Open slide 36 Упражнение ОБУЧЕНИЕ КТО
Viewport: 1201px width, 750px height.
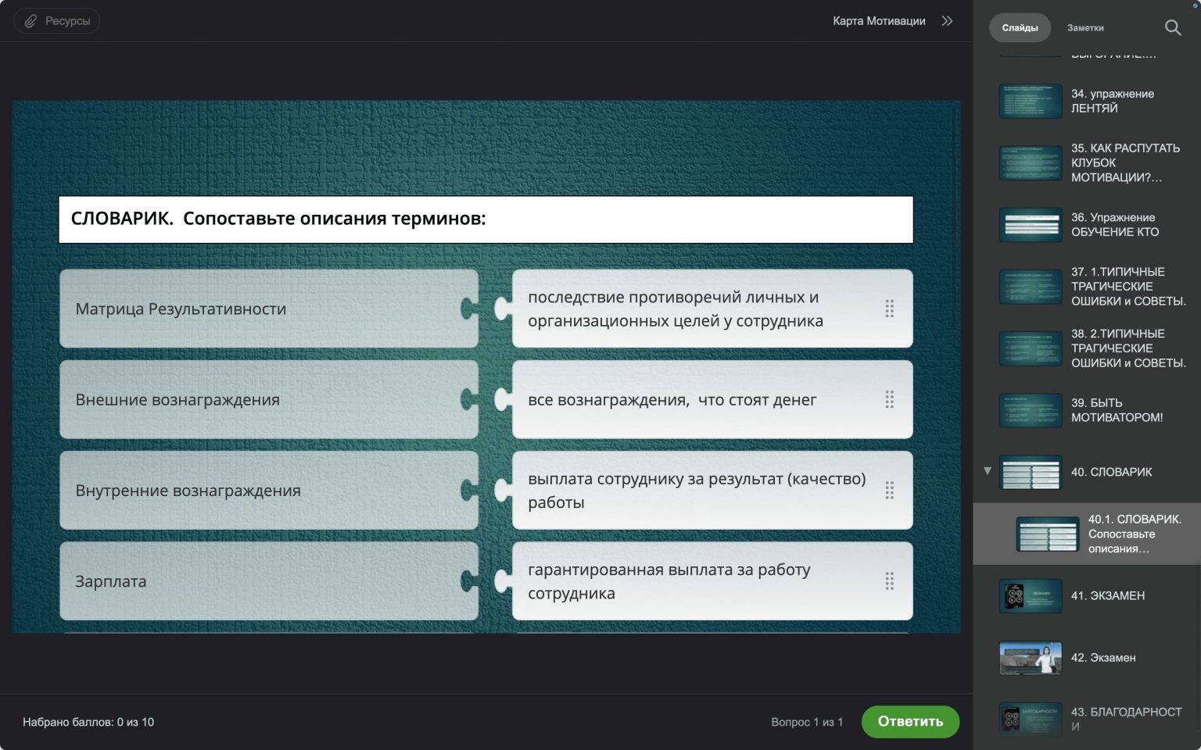click(x=1087, y=225)
